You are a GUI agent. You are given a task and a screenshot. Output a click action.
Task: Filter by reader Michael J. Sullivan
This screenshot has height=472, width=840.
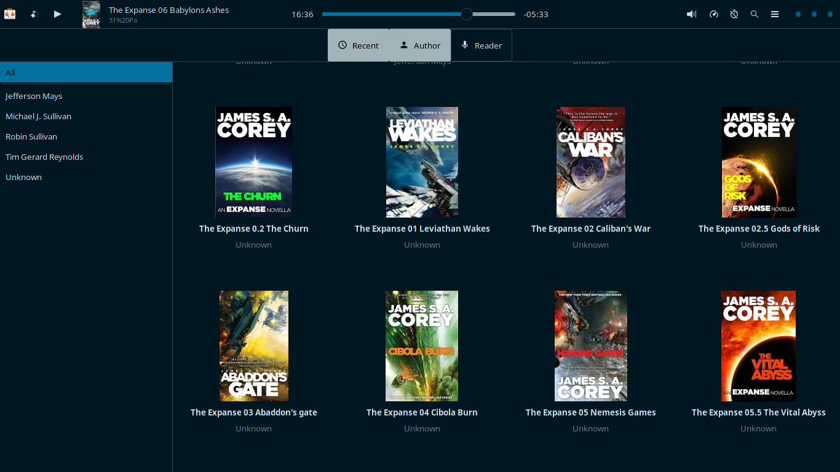85,116
